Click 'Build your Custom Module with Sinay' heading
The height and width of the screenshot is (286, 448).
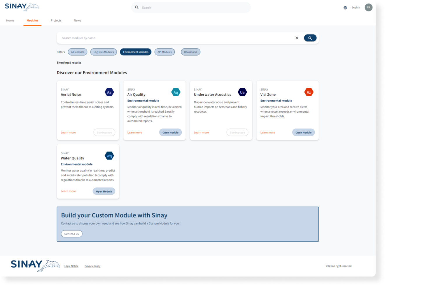pos(114,215)
